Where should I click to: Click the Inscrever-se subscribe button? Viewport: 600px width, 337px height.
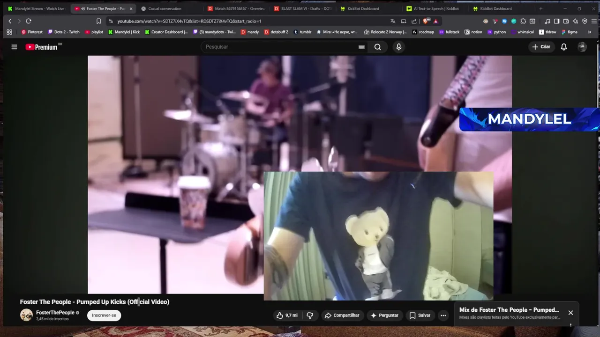(x=104, y=315)
